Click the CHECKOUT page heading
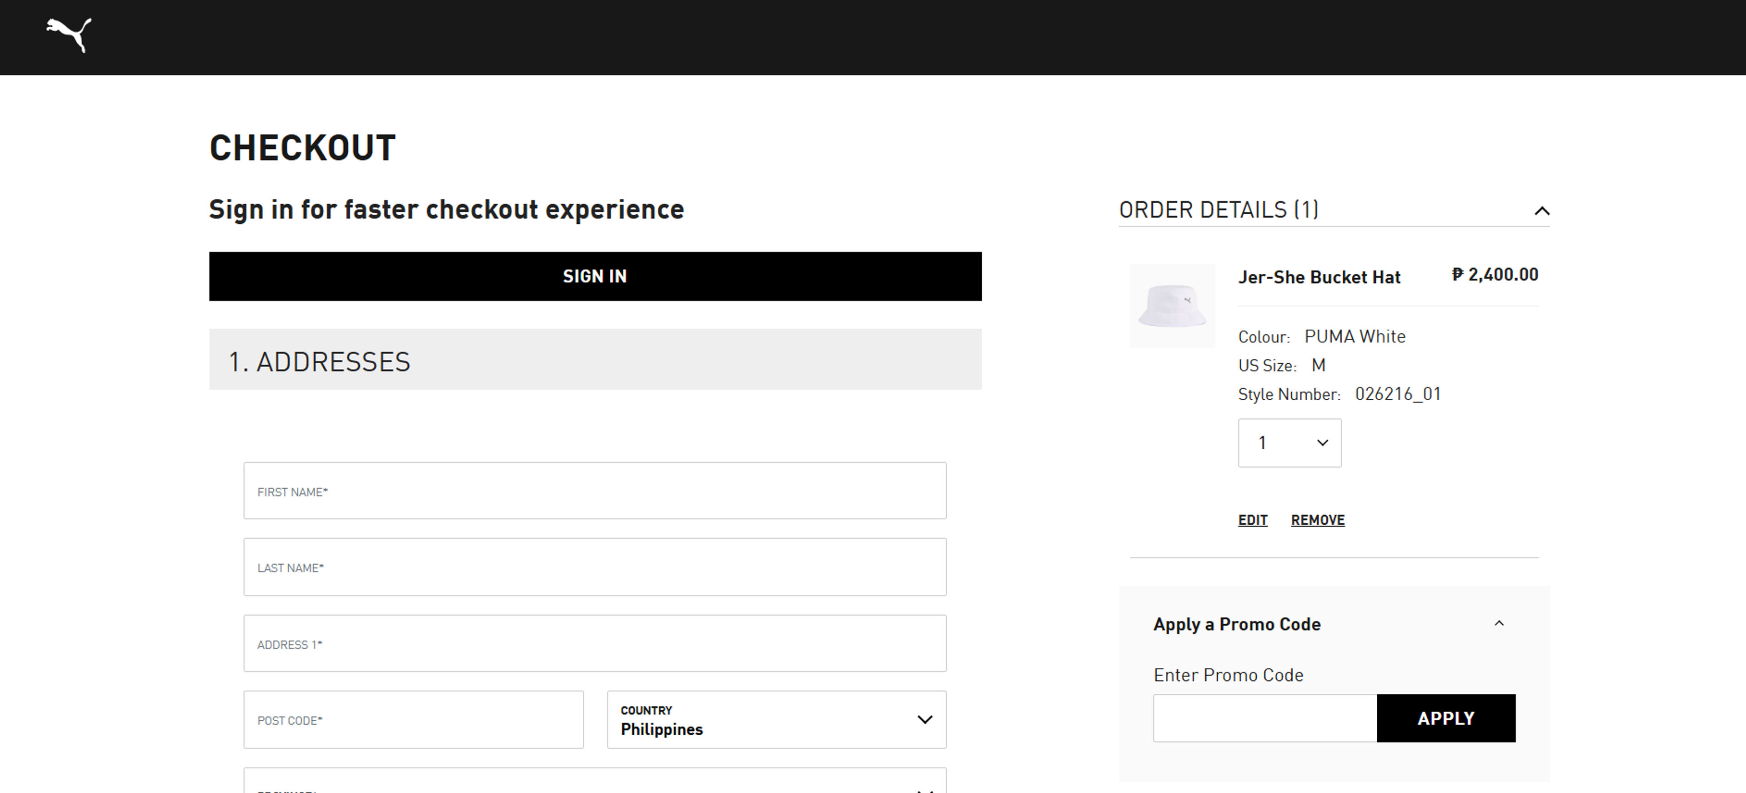This screenshot has width=1746, height=793. [x=302, y=148]
